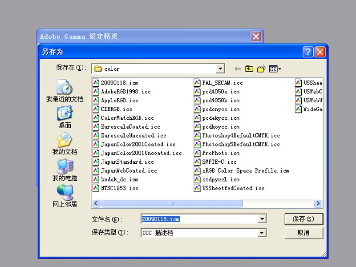Click the file name input field
The height and width of the screenshot is (267, 356).
199,219
